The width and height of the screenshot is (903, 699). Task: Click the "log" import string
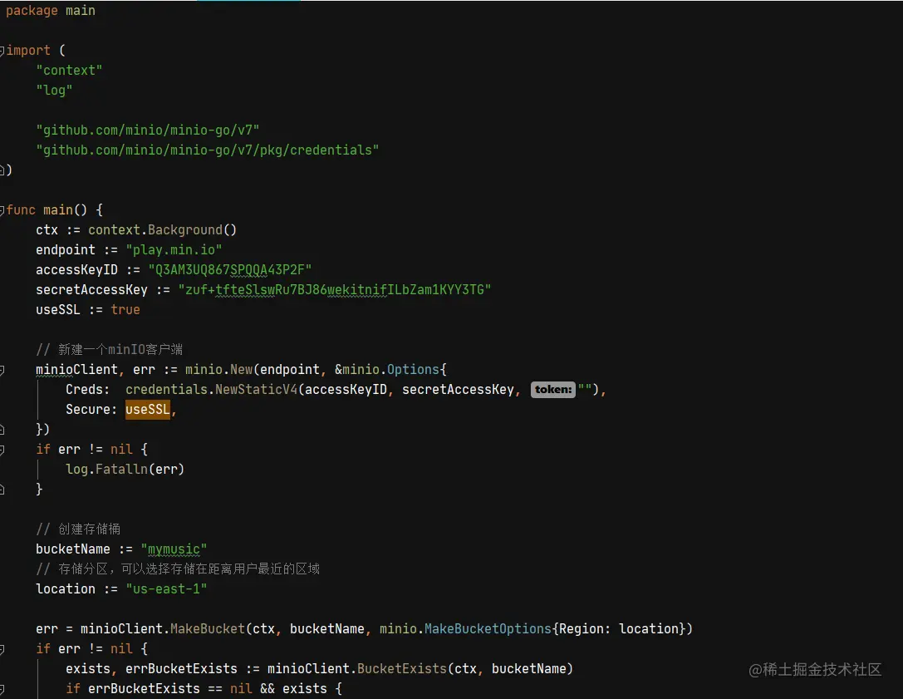[54, 91]
